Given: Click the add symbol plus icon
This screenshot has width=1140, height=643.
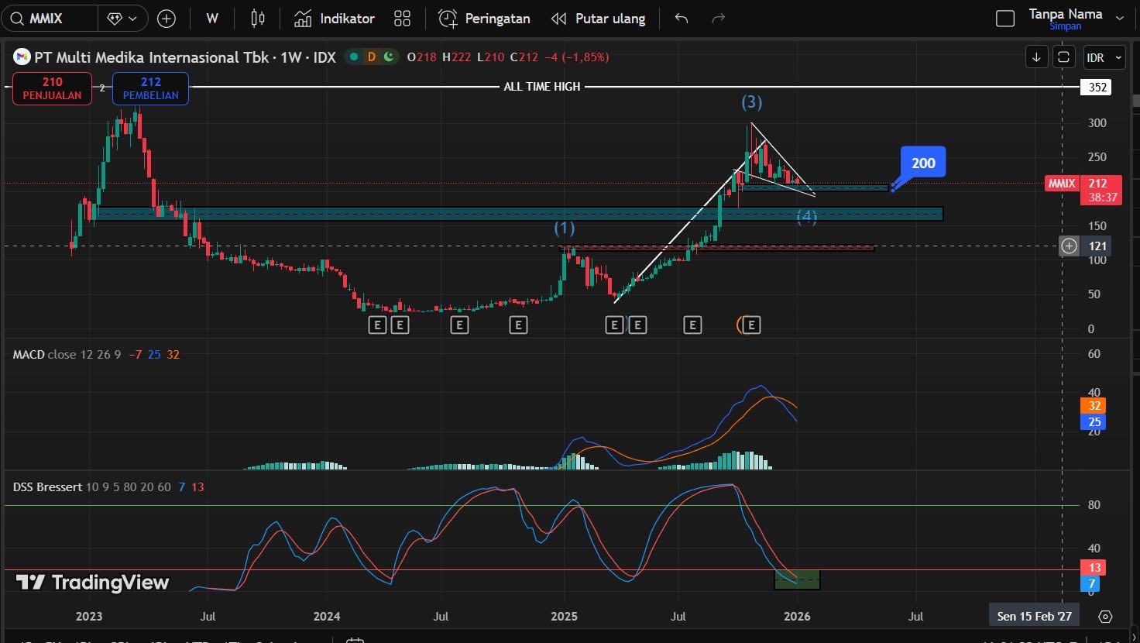Looking at the screenshot, I should (167, 19).
